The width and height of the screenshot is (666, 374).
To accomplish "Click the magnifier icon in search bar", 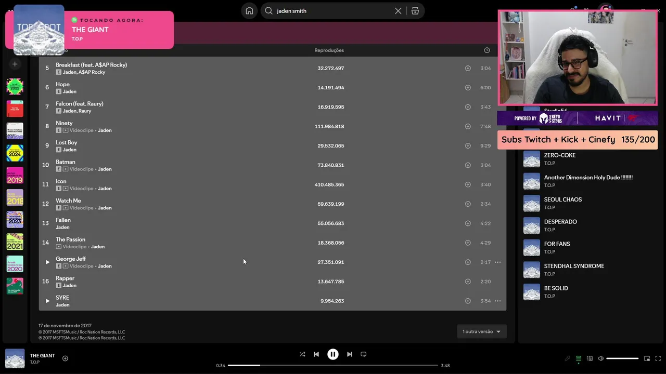I will (x=269, y=11).
